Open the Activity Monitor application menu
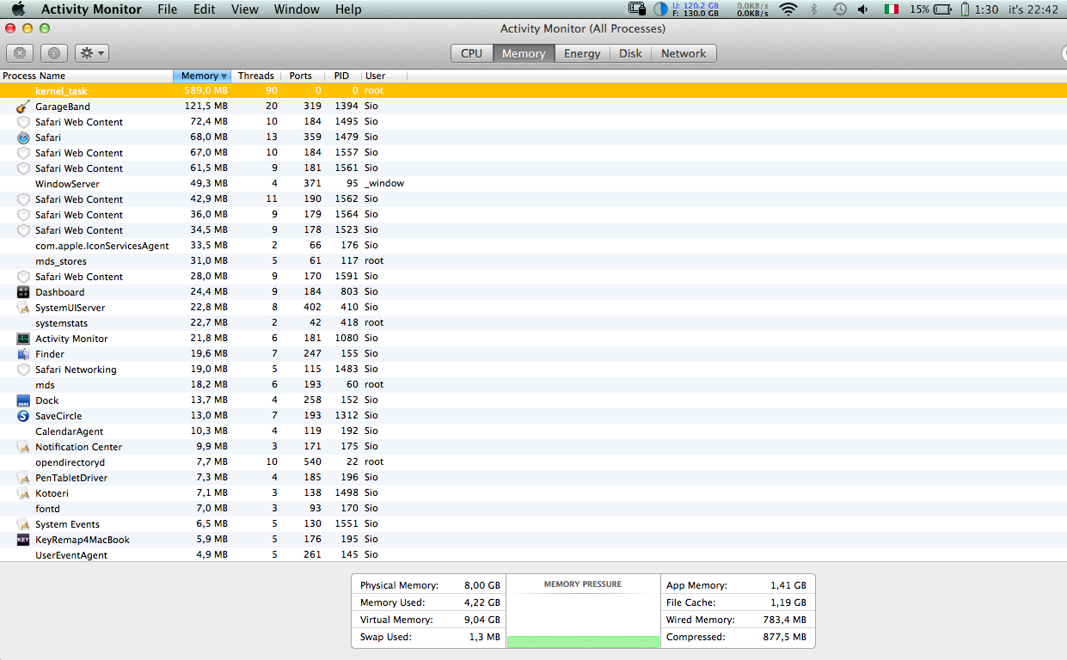 pyautogui.click(x=91, y=9)
